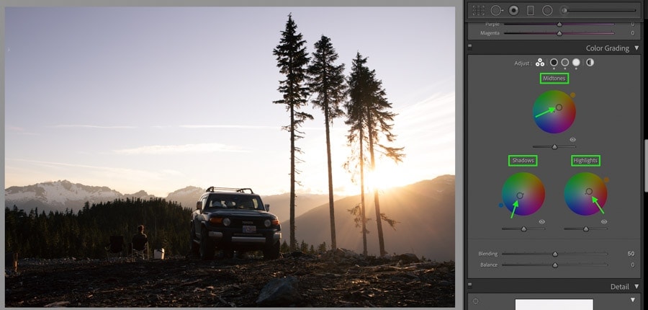Click the orange hue dot on Midtones wheel
Image resolution: width=648 pixels, height=310 pixels.
573,94
